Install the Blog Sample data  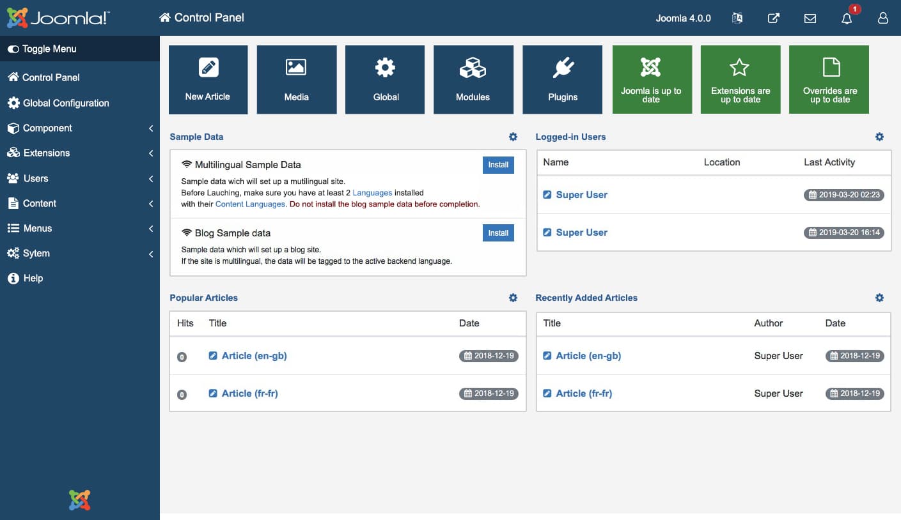pos(498,233)
